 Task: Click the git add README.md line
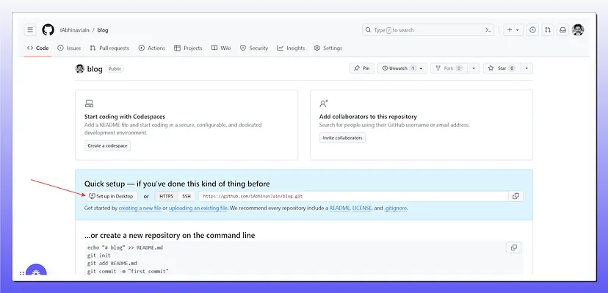pos(112,263)
